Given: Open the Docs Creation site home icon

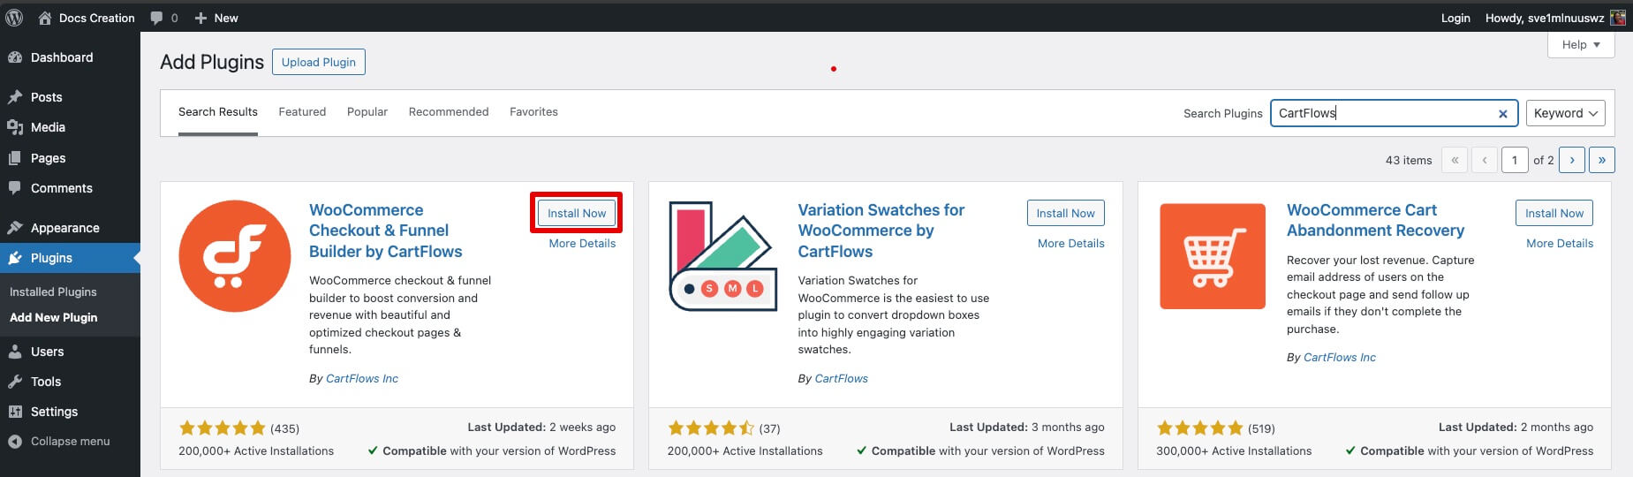Looking at the screenshot, I should [45, 18].
